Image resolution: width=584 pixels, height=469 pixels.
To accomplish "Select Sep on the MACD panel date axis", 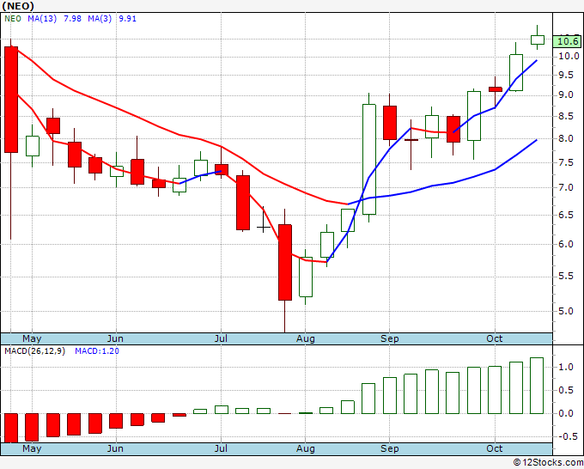I will (x=390, y=449).
